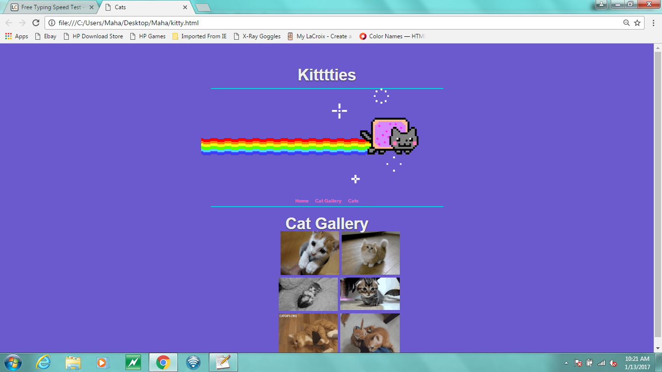
Task: Bookmark this page with the star icon
Action: click(x=637, y=23)
